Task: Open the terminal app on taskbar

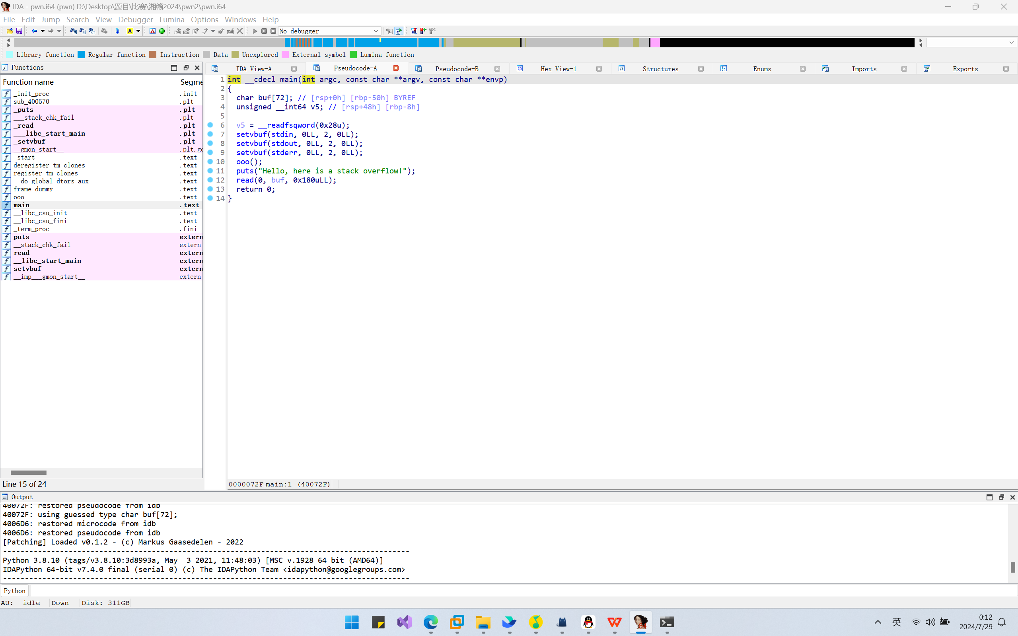Action: [x=667, y=622]
